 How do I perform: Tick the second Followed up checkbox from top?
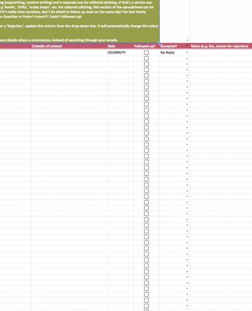coord(146,58)
